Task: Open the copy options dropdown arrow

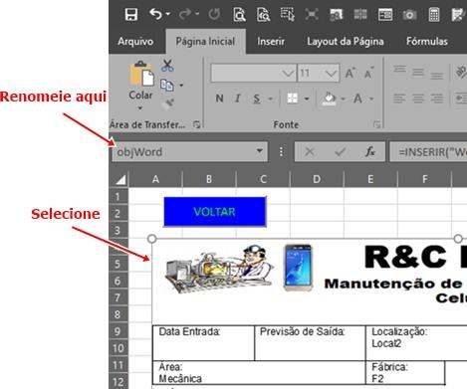Action: pyautogui.click(x=181, y=86)
